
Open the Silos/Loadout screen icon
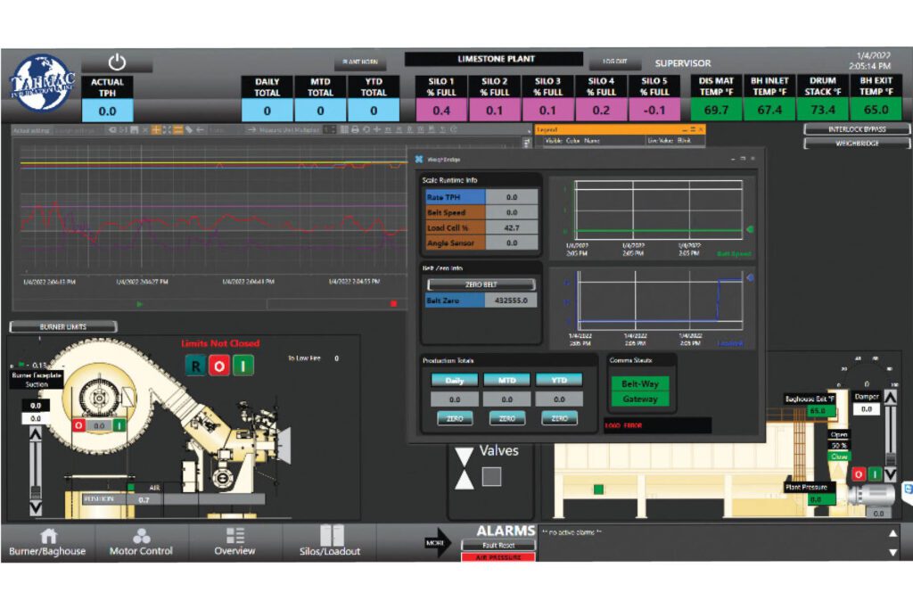(x=332, y=535)
